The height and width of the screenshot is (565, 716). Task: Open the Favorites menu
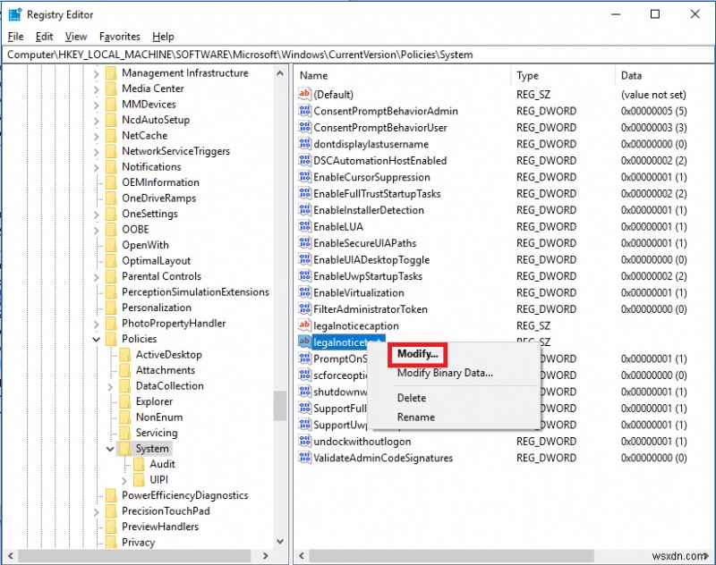118,37
